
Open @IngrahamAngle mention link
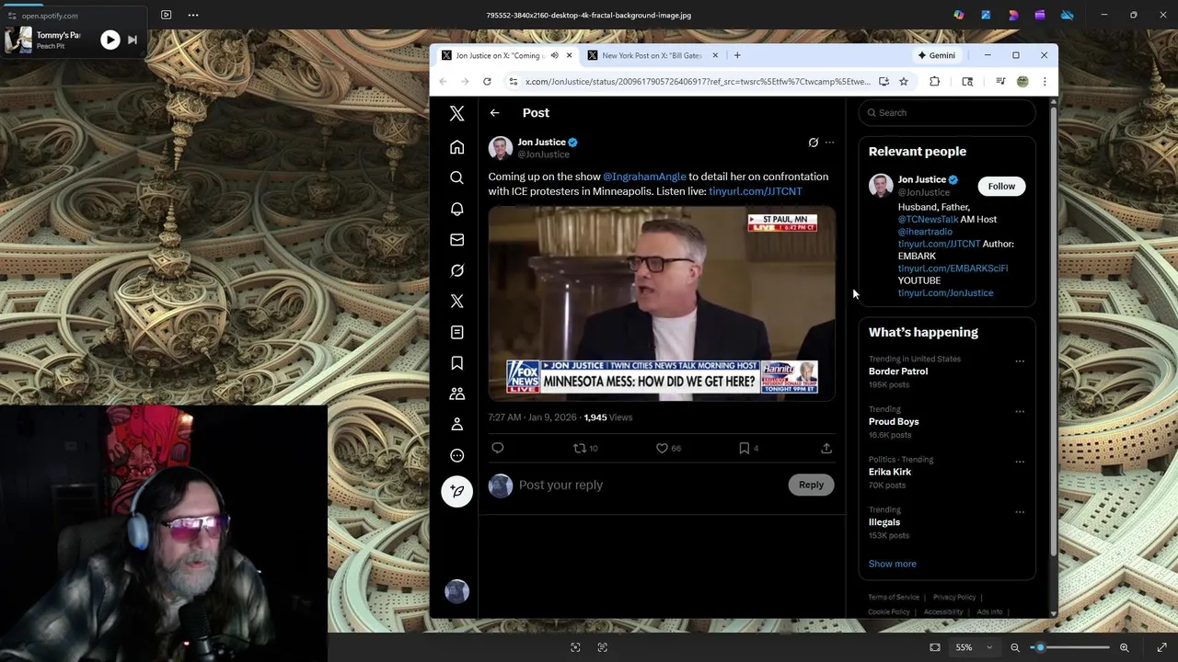644,177
